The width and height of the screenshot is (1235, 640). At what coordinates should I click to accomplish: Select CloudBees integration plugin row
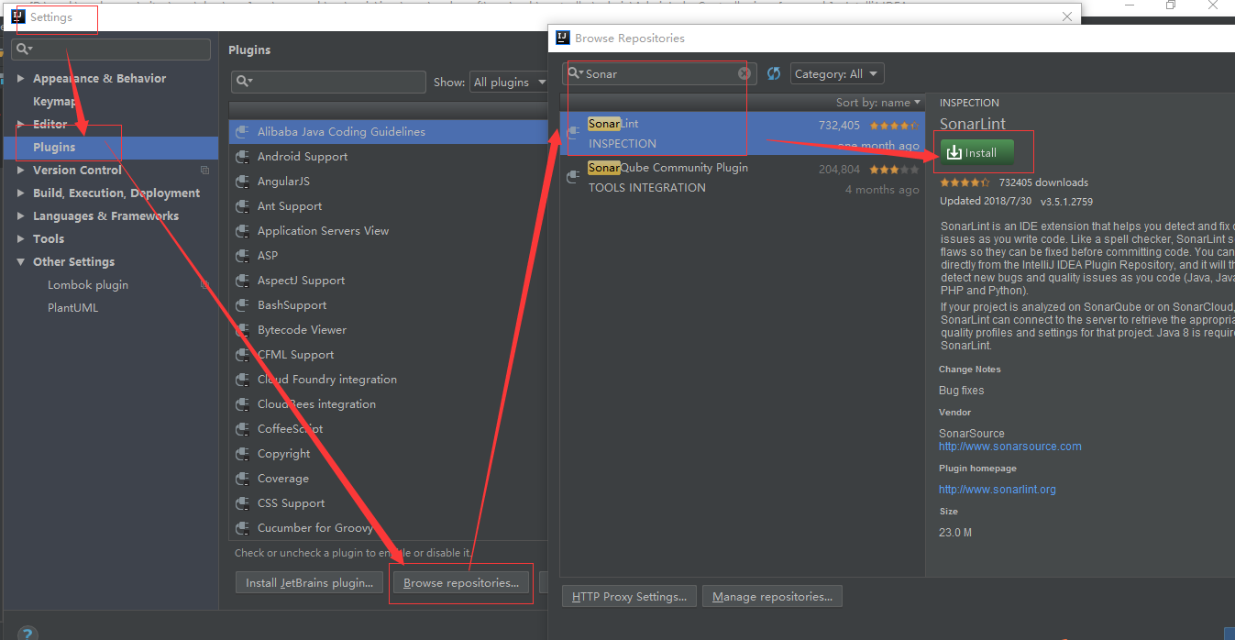(x=389, y=404)
